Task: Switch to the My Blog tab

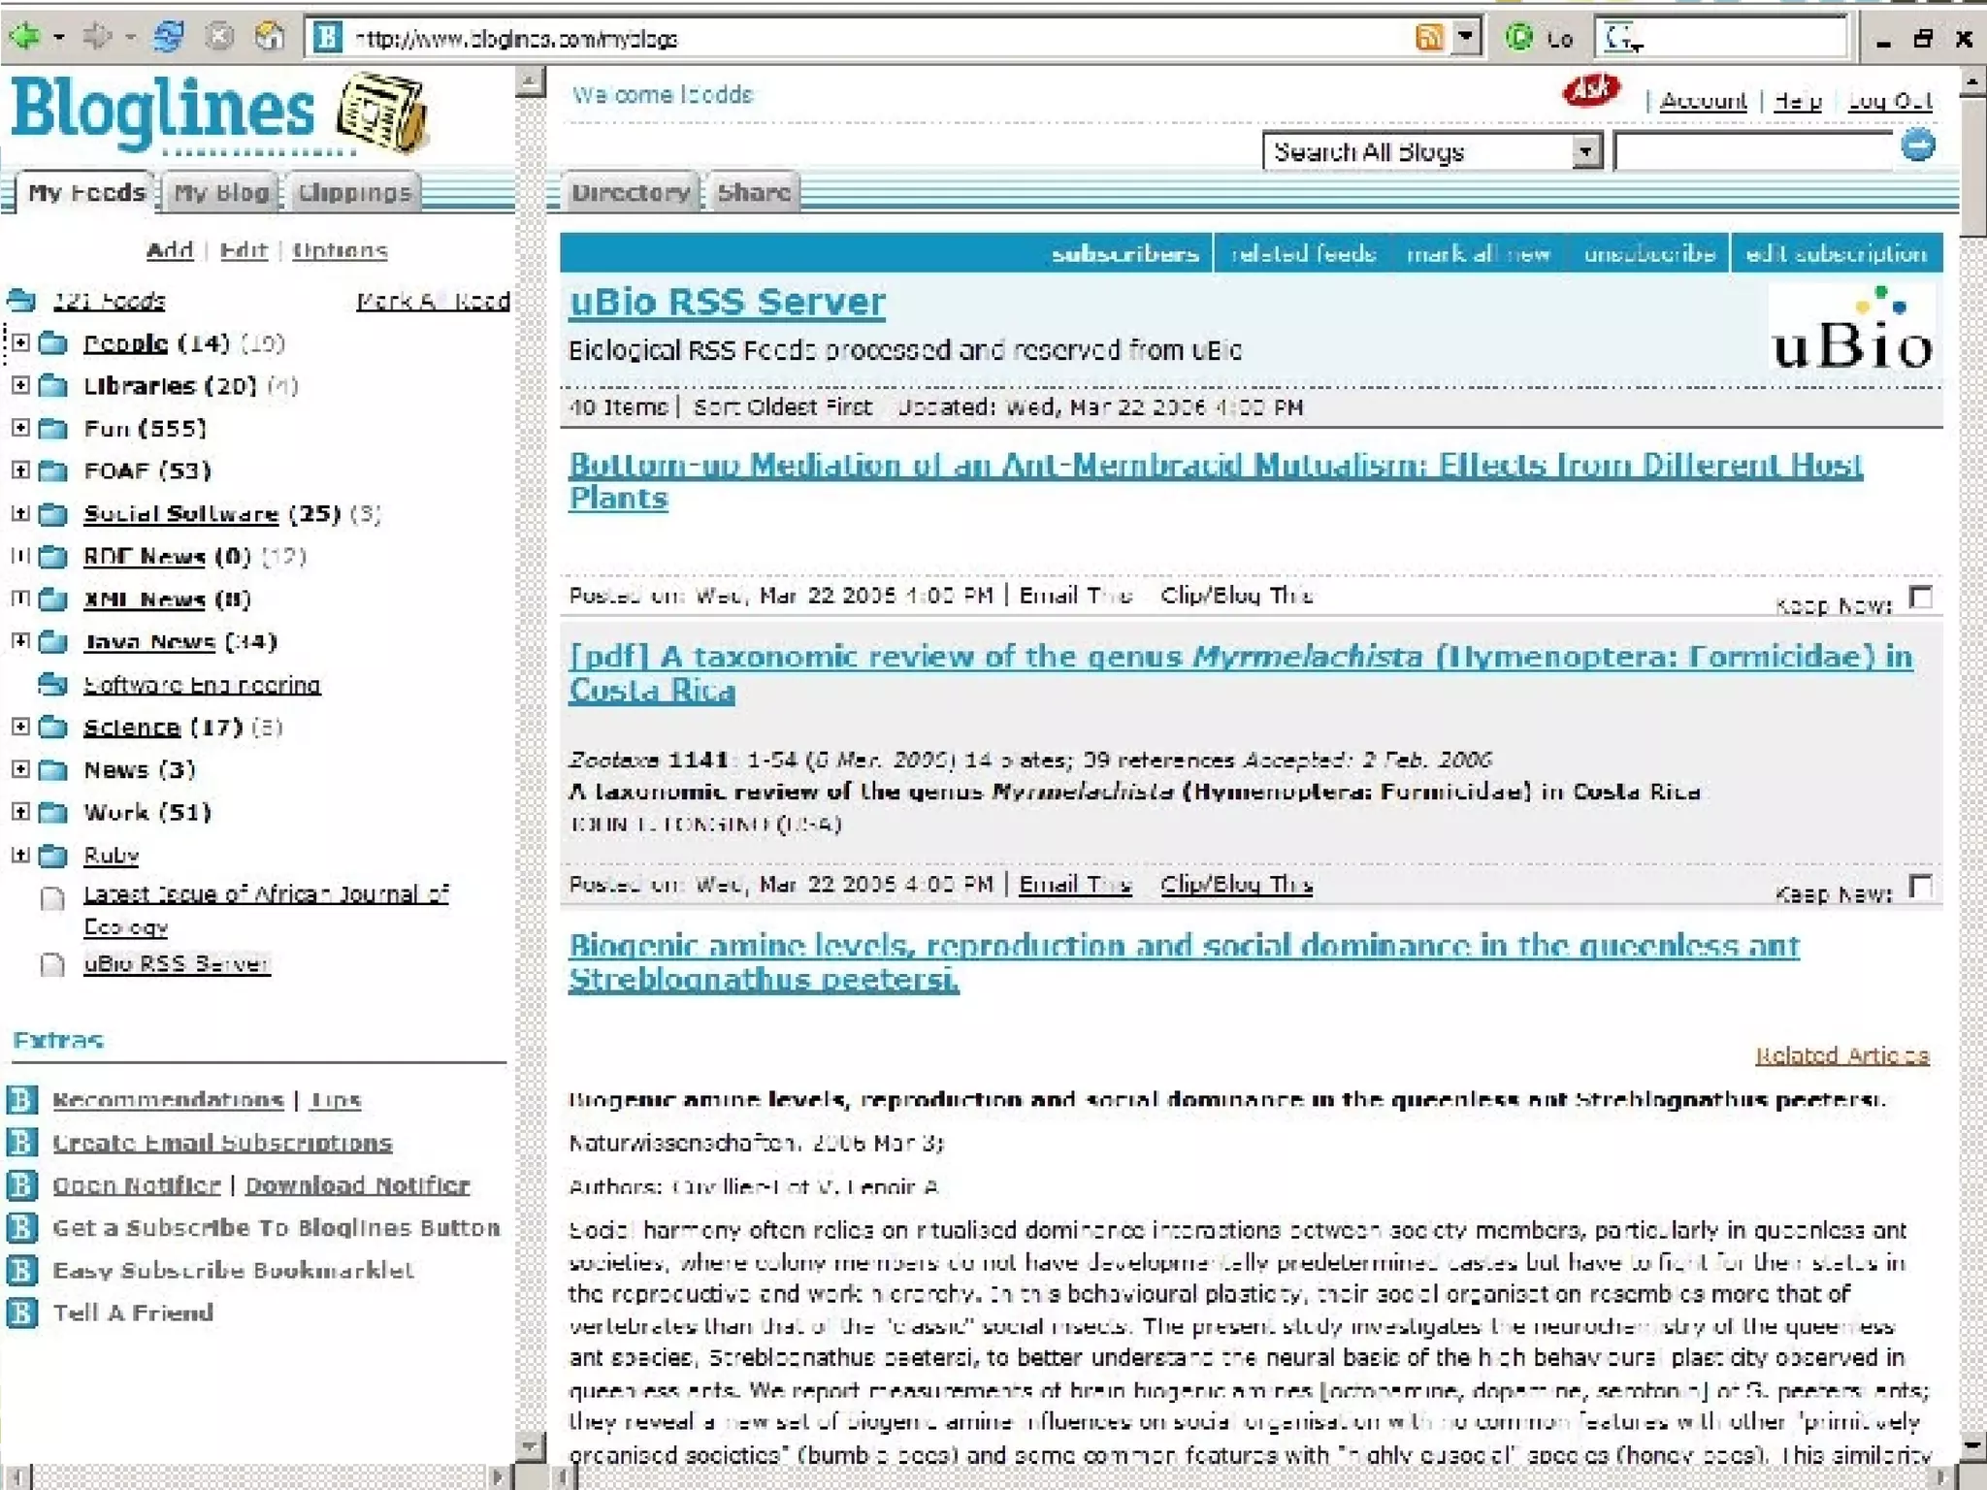Action: click(221, 192)
